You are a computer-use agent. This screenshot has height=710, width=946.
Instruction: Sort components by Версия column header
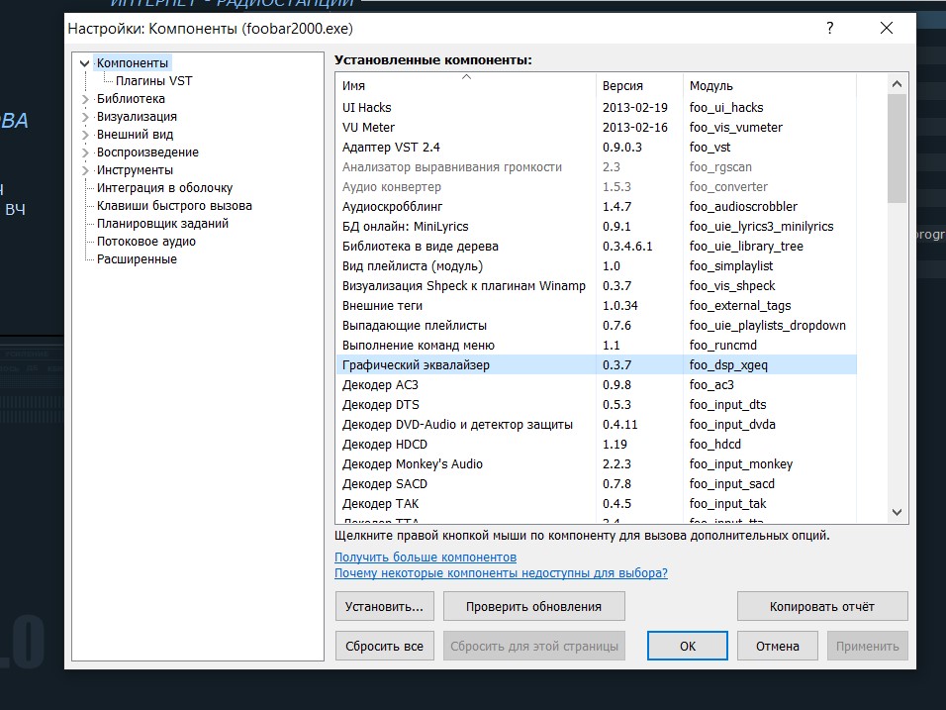639,86
